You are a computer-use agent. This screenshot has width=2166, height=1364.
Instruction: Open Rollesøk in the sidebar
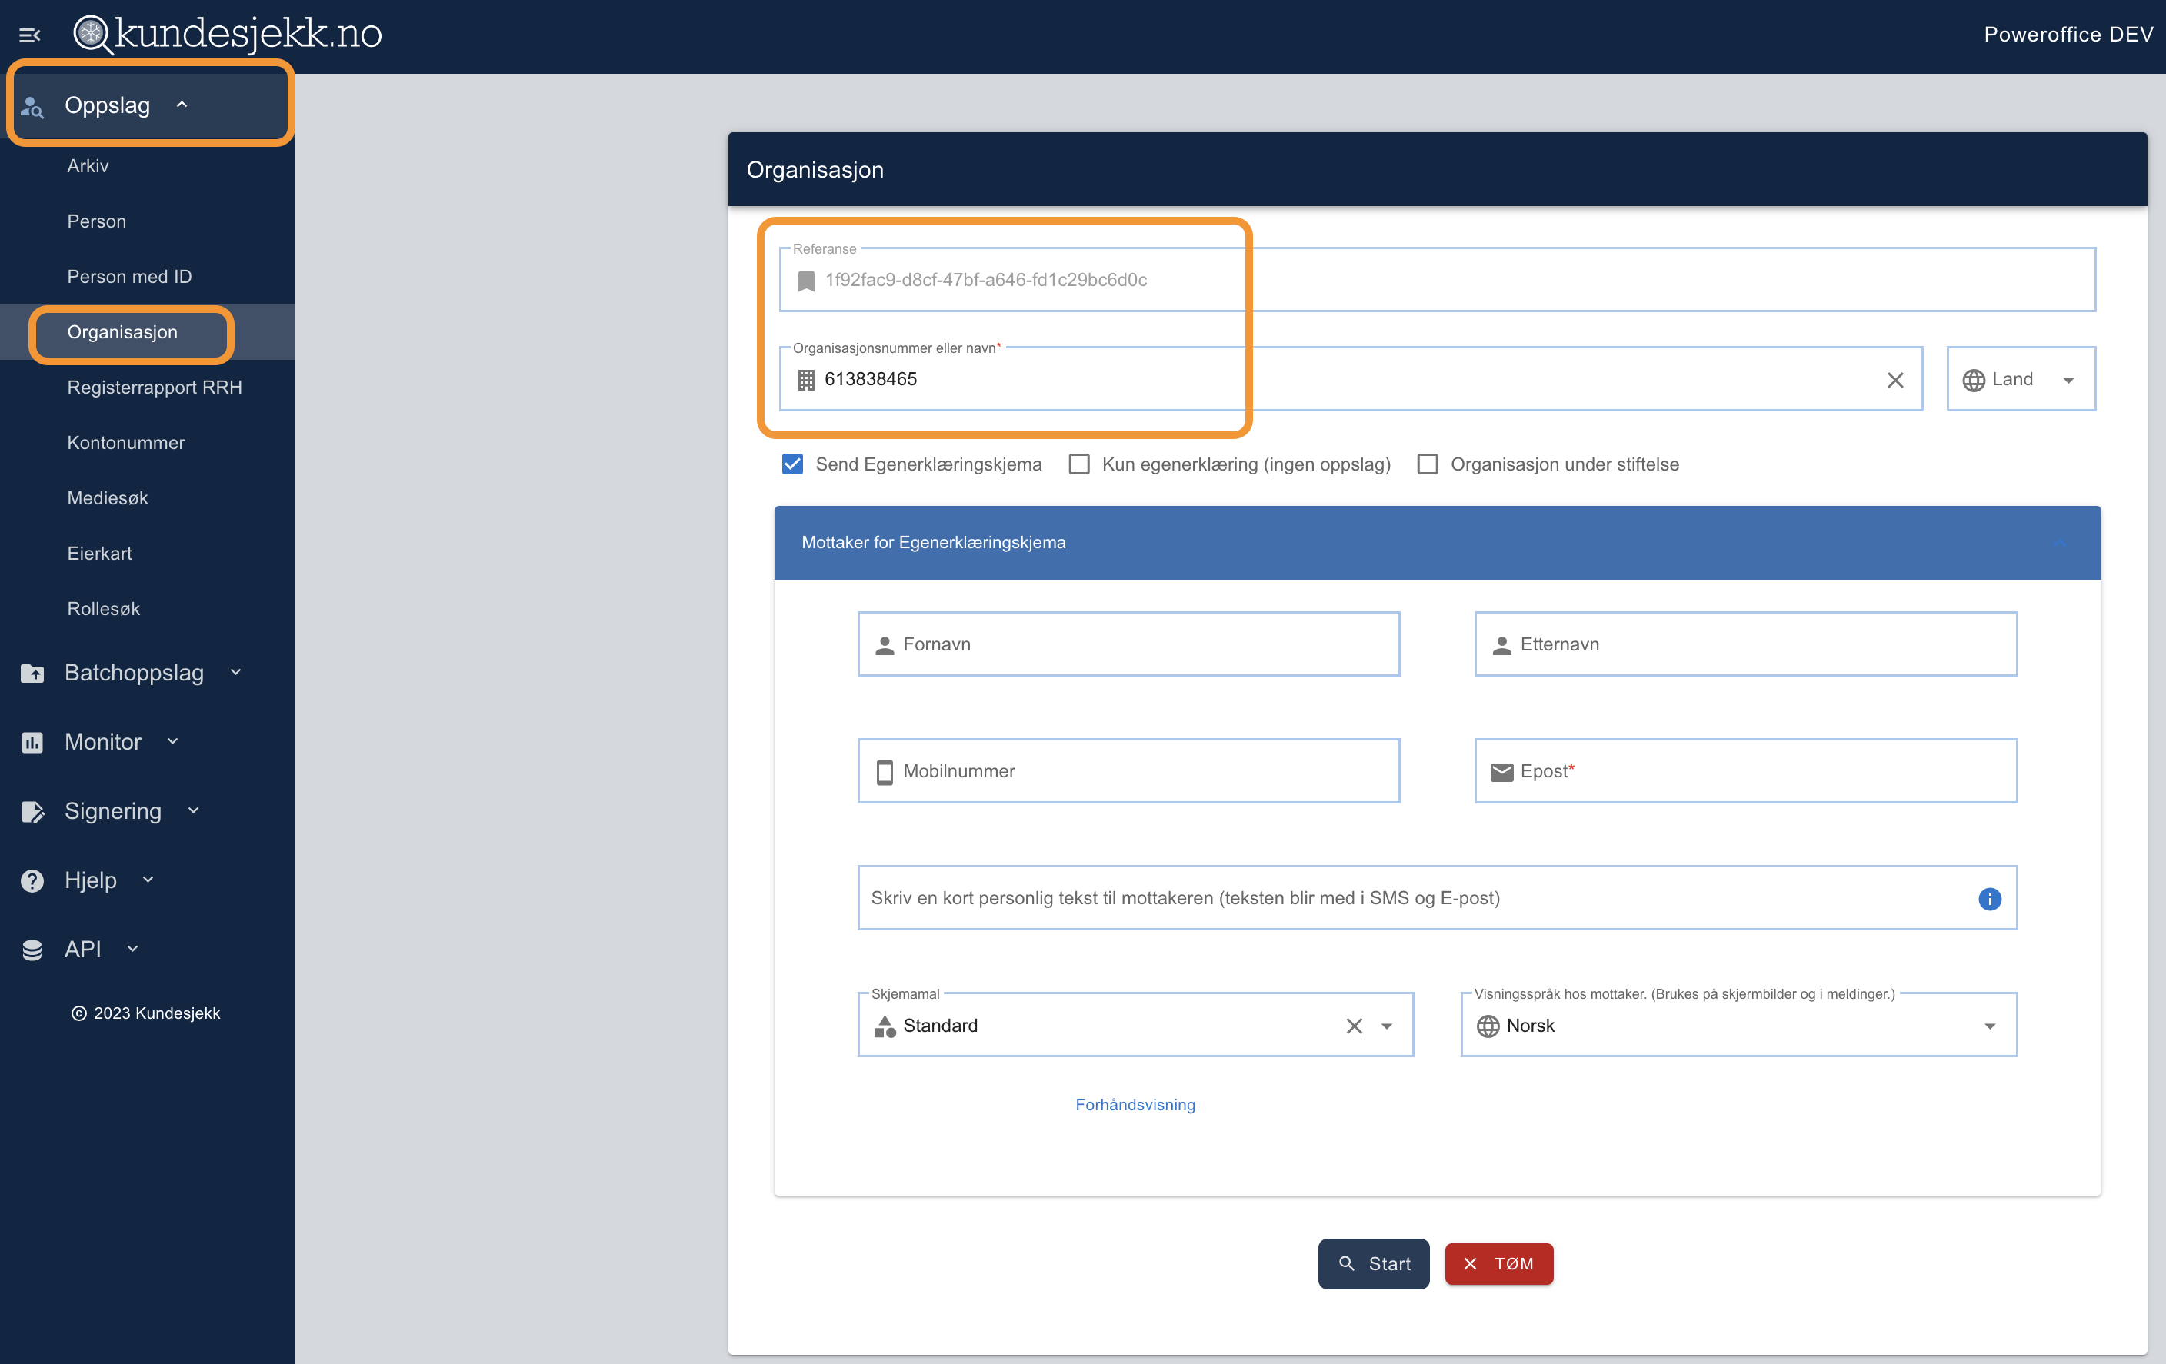[103, 609]
